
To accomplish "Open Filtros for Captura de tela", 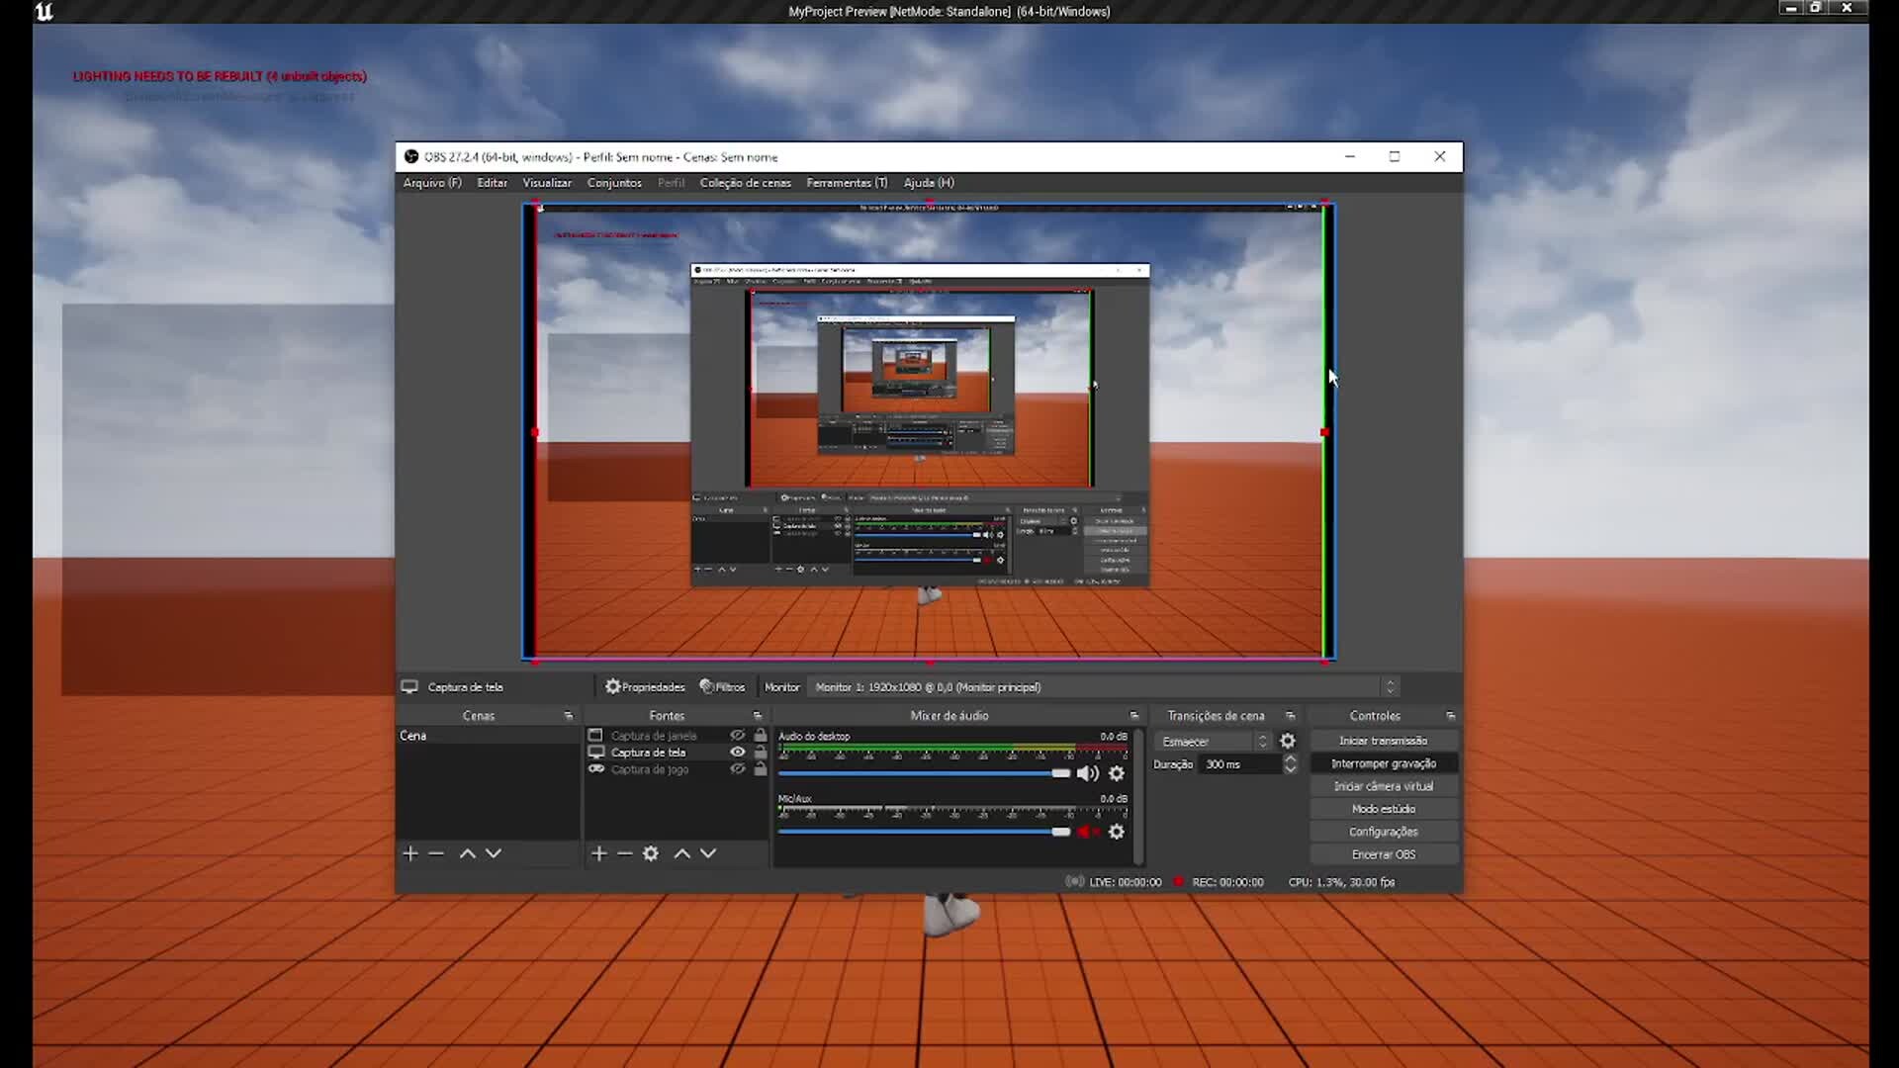I will click(x=723, y=686).
